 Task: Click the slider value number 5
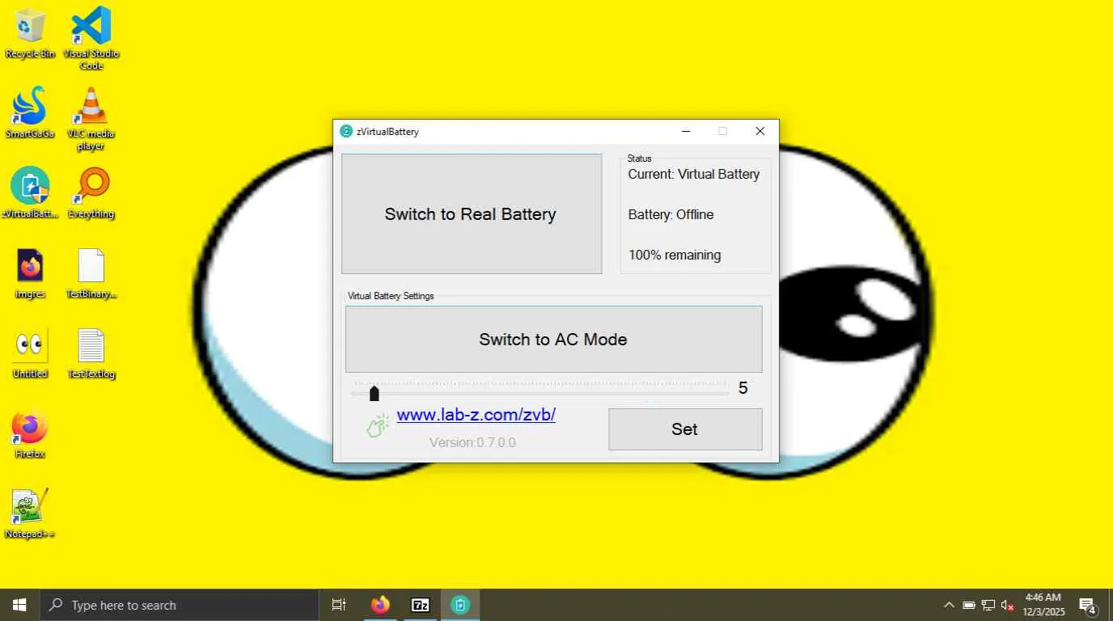pos(743,388)
